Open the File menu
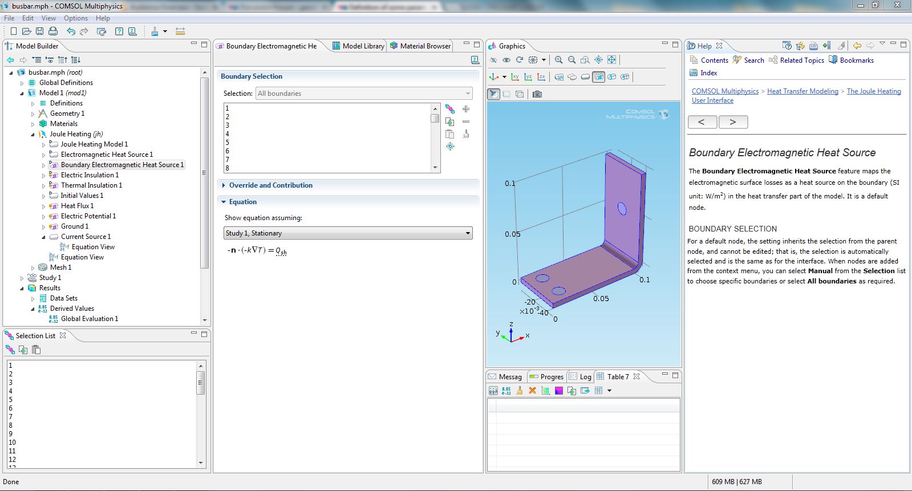Image resolution: width=912 pixels, height=491 pixels. click(x=9, y=18)
